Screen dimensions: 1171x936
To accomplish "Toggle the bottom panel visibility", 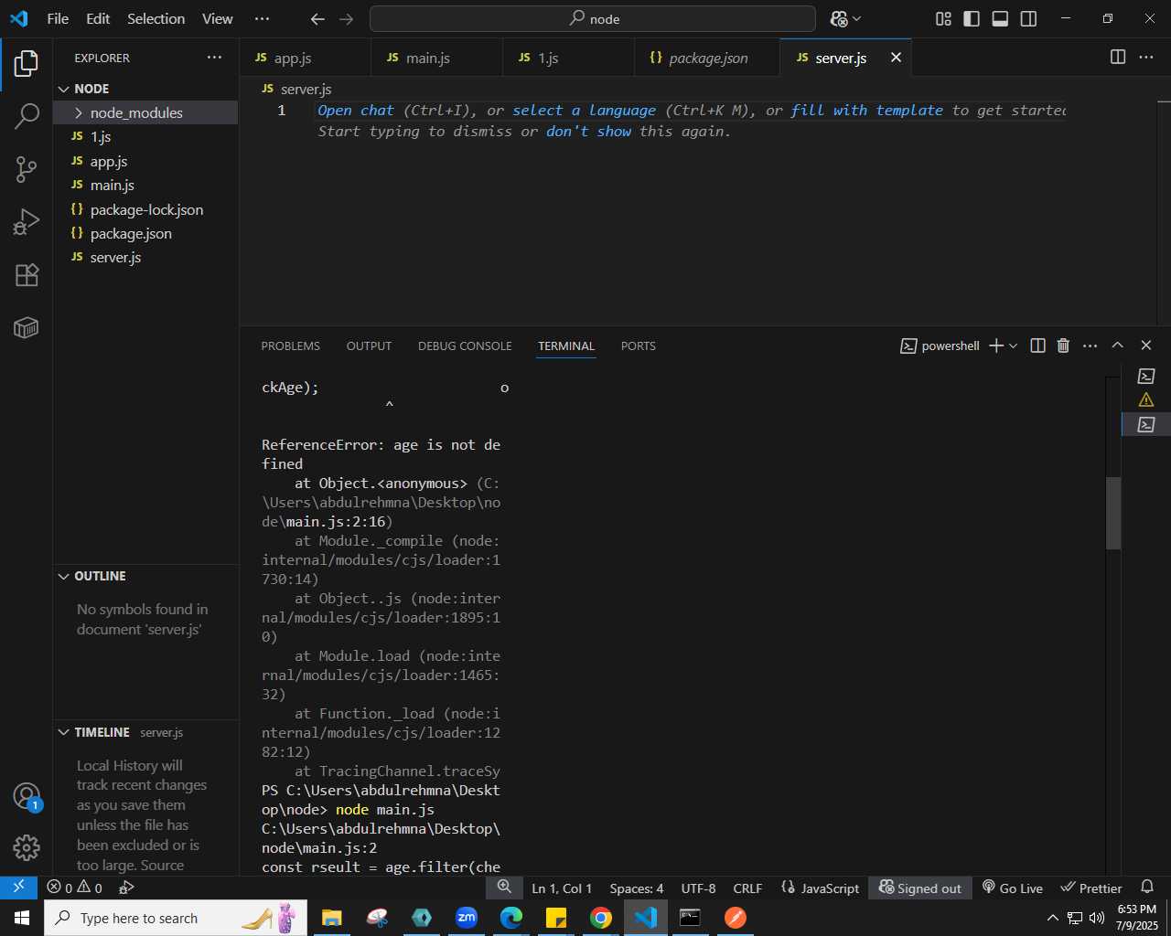I will 1000,18.
